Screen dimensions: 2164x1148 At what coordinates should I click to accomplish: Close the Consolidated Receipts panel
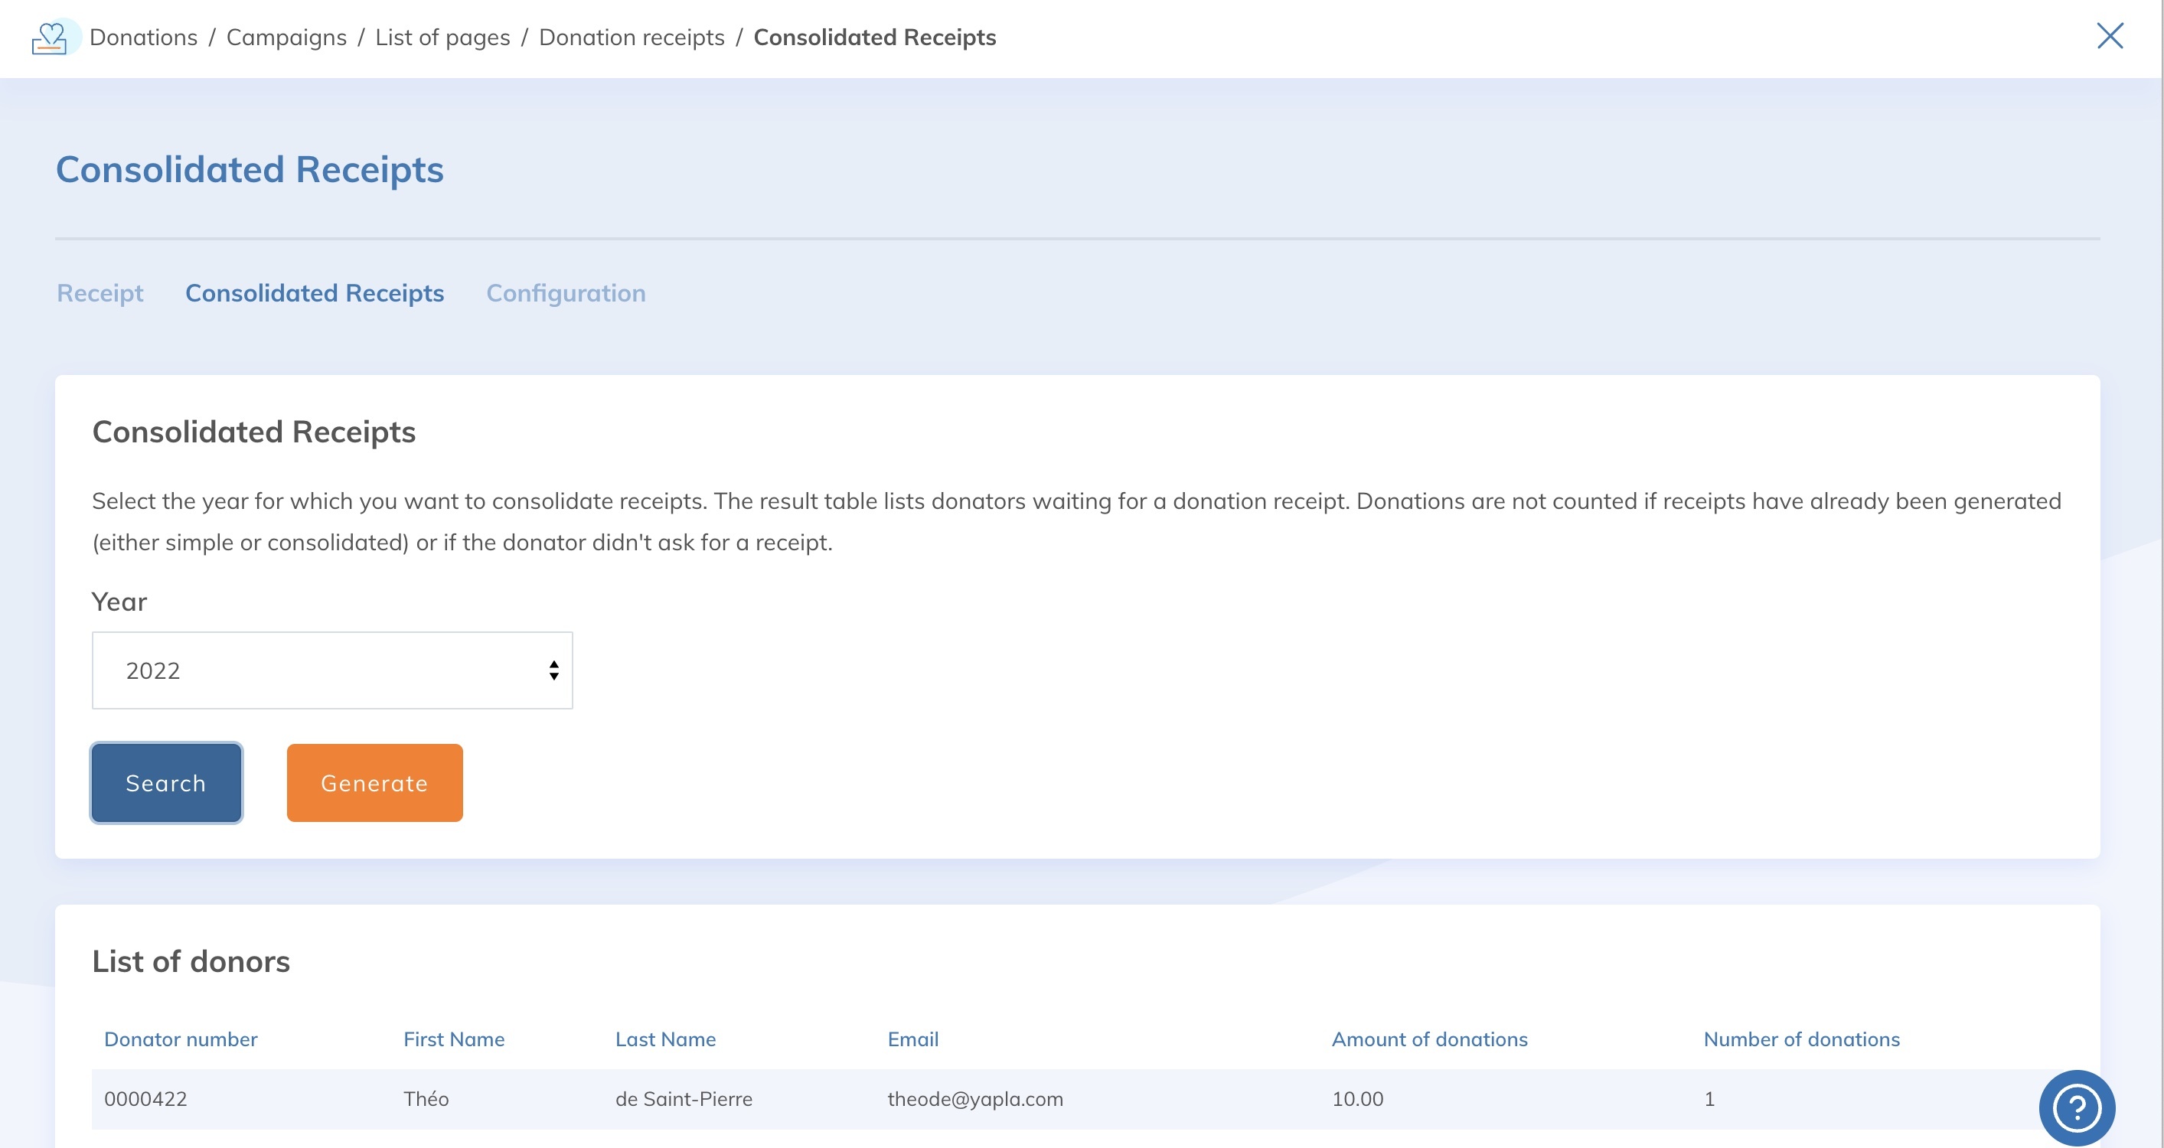pos(2110,37)
